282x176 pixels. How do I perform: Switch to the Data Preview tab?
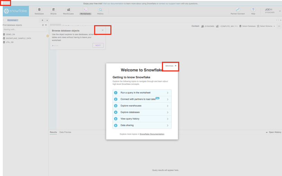[x=65, y=132]
